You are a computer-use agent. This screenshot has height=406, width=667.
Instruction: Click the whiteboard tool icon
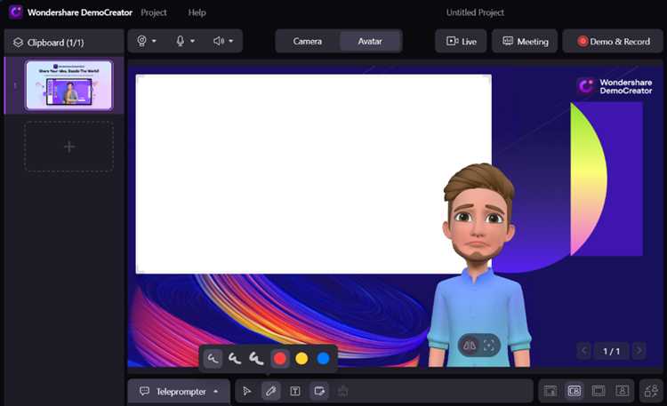click(x=319, y=391)
